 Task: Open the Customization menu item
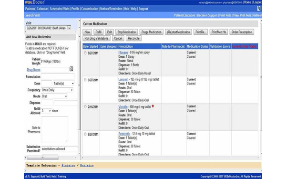(90, 9)
